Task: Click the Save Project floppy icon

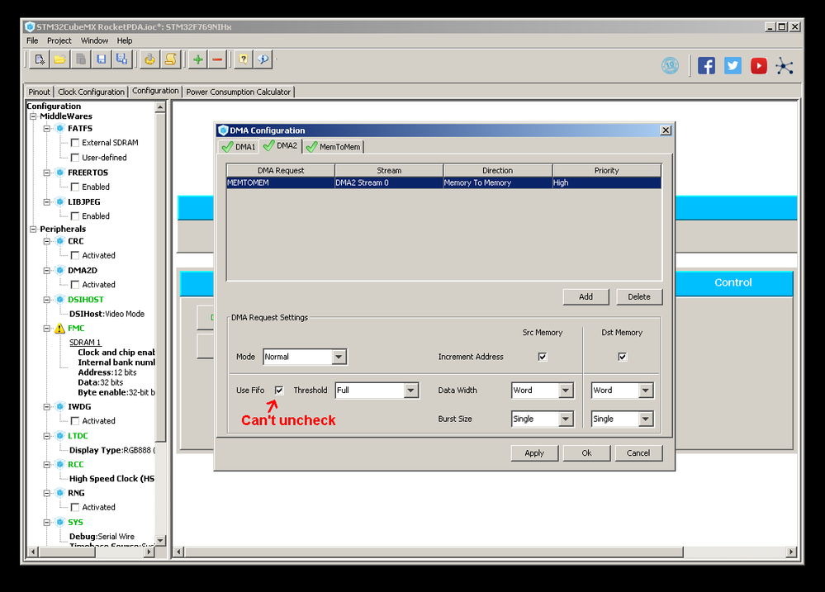Action: tap(101, 59)
